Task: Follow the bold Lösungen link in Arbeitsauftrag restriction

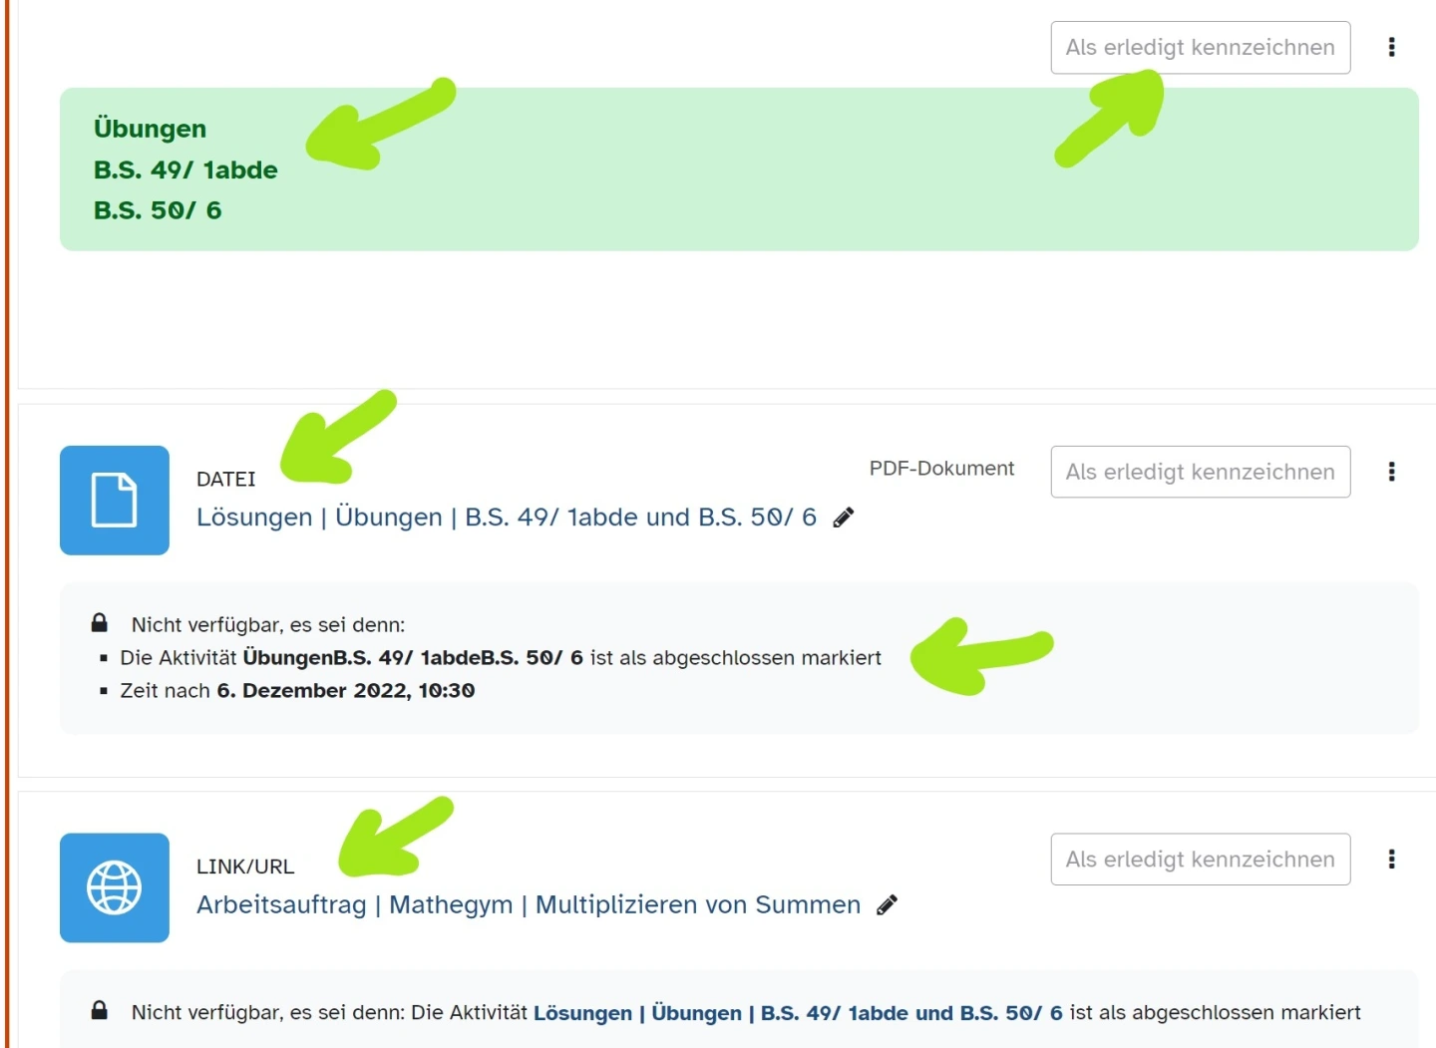Action: 797,1013
